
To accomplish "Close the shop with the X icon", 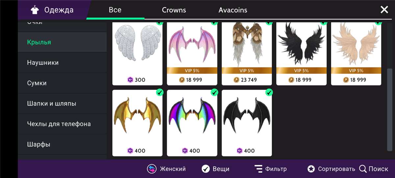I will point(384,10).
